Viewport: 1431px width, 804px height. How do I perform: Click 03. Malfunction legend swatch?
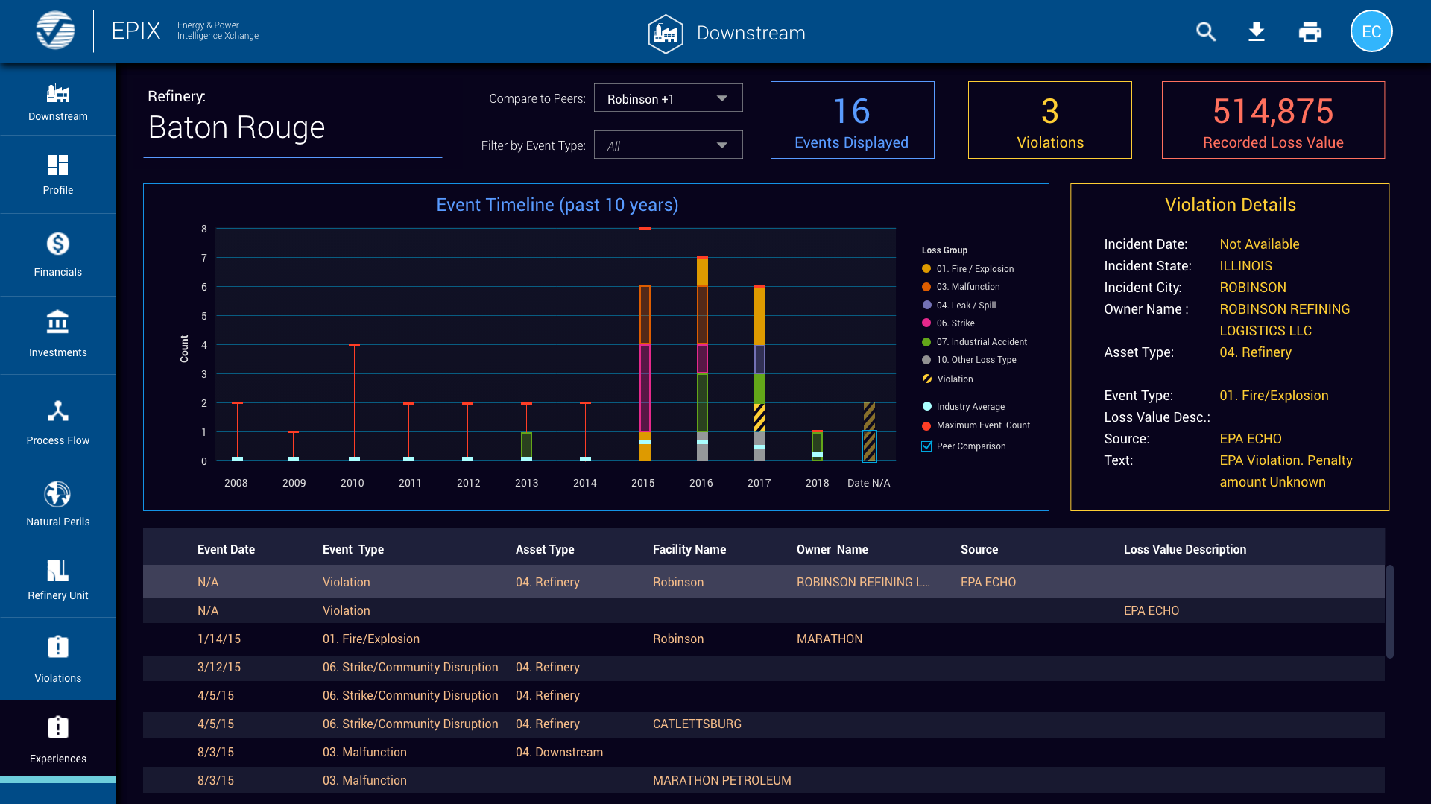926,287
